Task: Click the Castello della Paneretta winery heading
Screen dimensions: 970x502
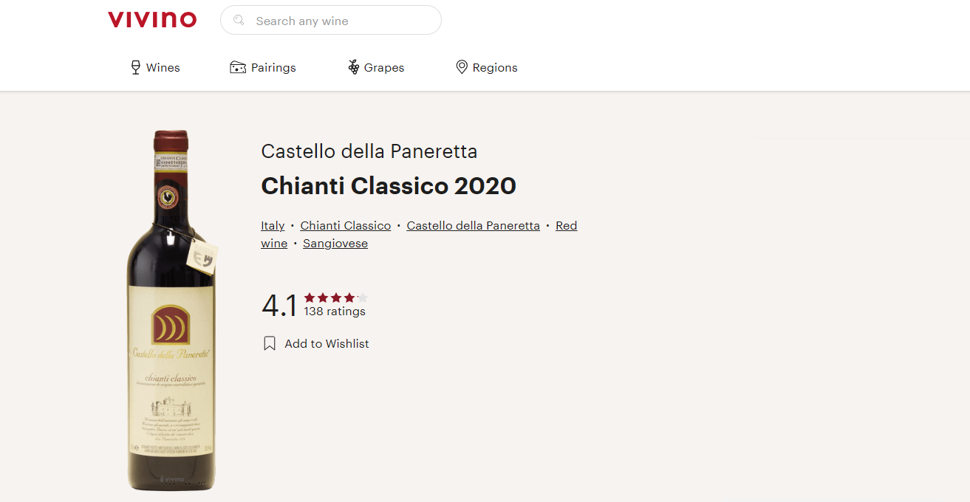Action: 369,152
